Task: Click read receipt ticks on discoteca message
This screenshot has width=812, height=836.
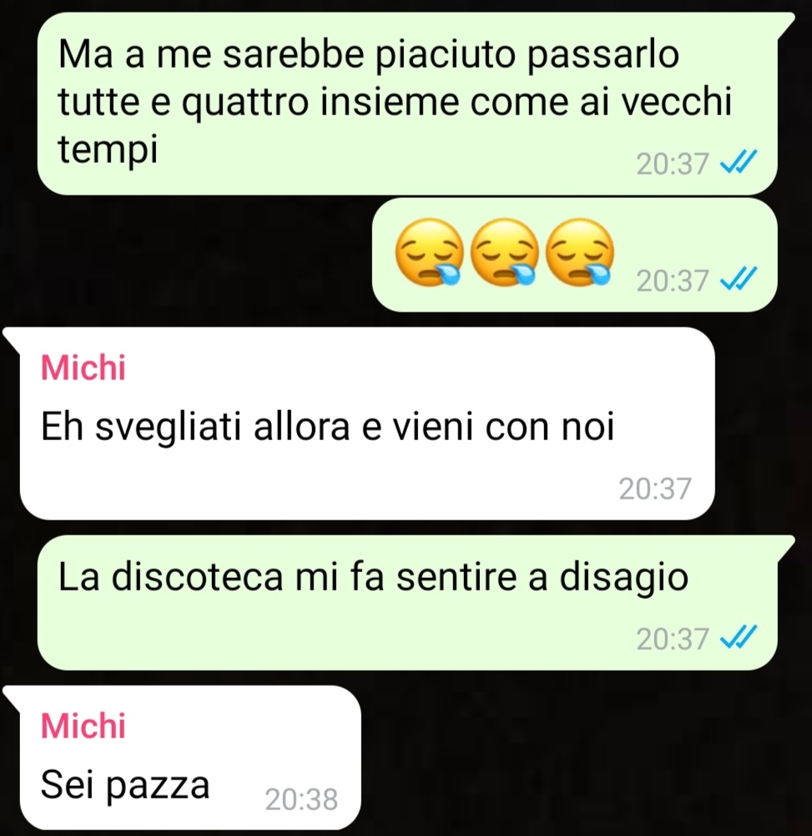Action: click(738, 637)
